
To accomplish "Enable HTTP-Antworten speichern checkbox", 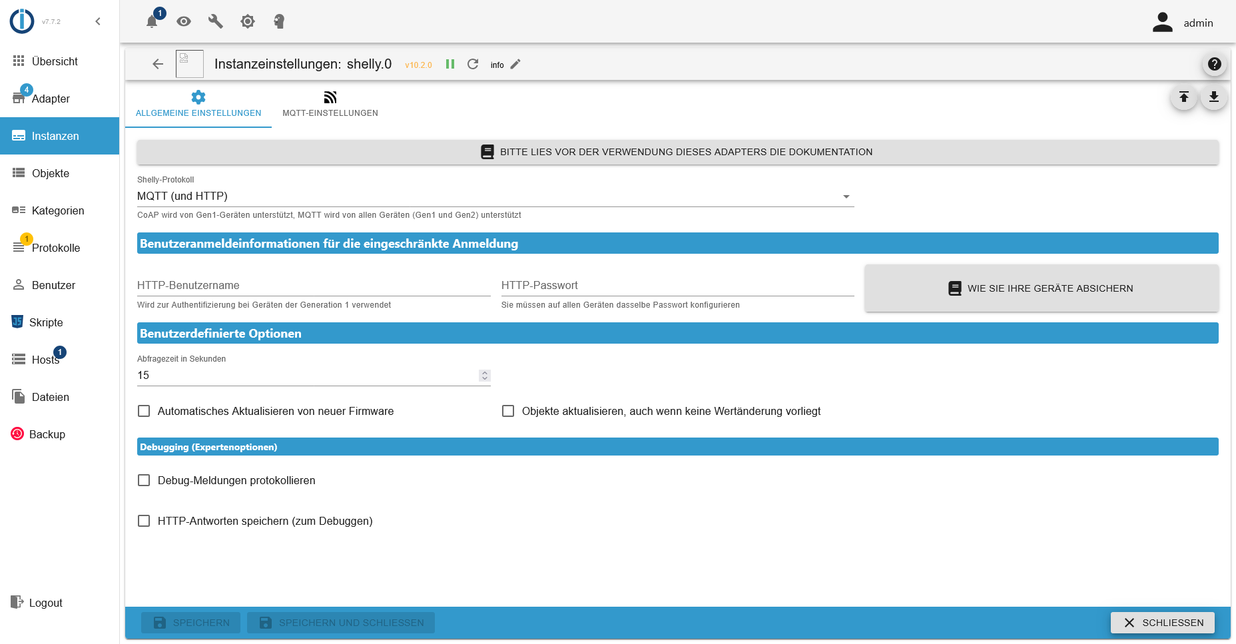I will click(x=144, y=521).
